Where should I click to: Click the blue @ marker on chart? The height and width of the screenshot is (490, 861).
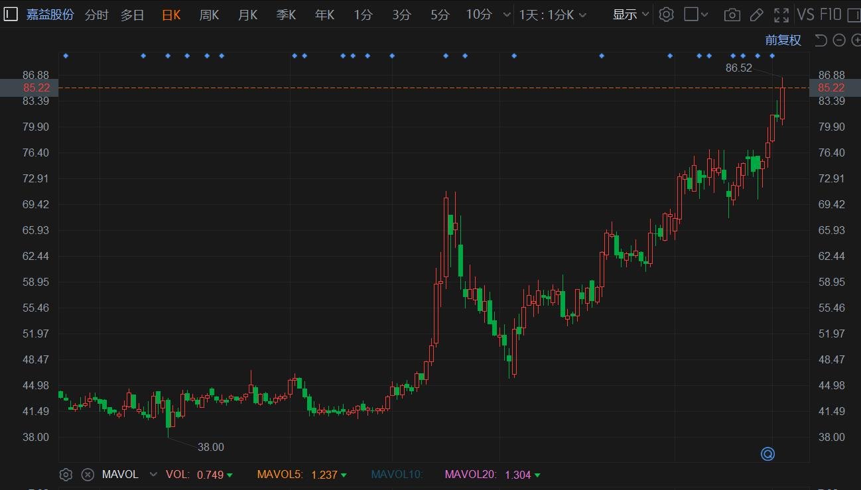pos(767,454)
